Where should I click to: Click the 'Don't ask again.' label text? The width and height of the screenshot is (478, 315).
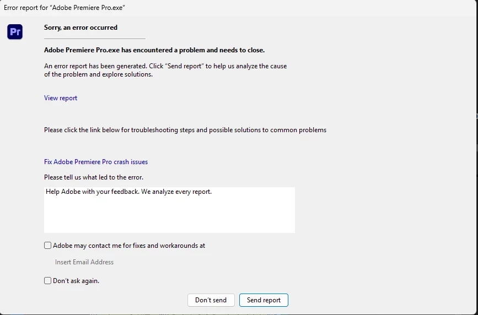click(76, 281)
